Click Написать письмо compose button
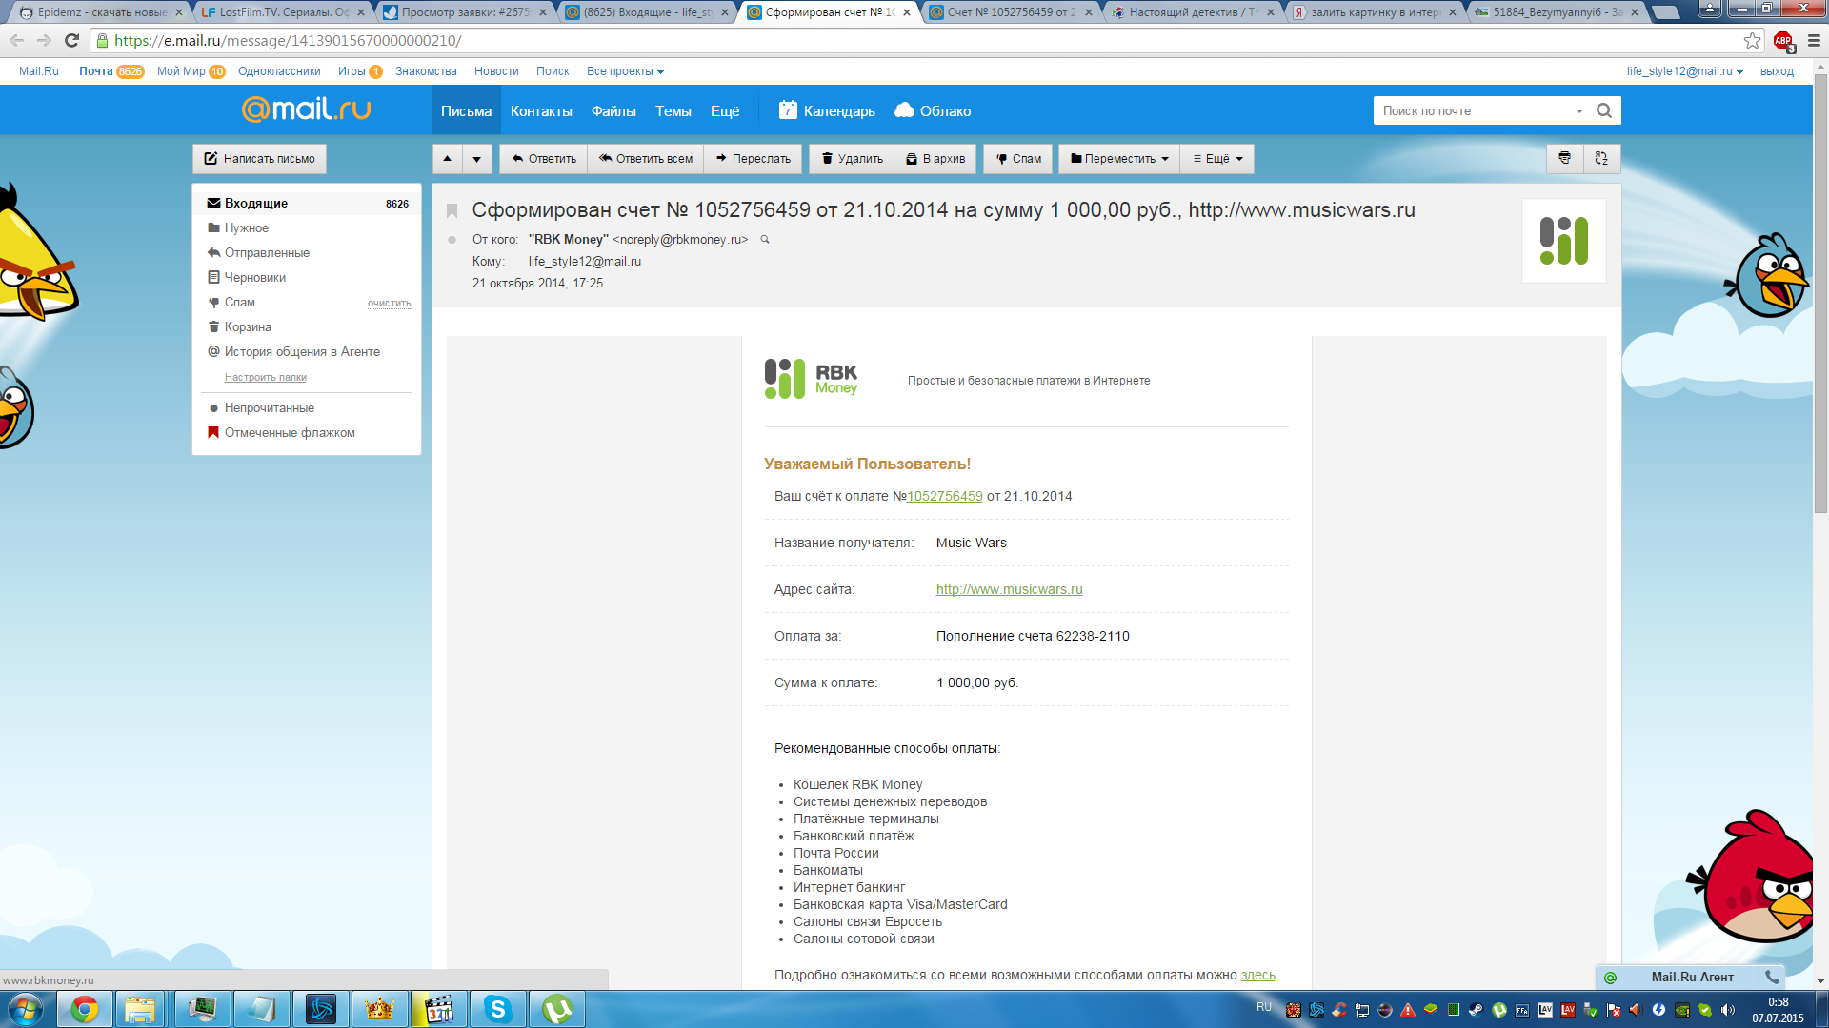The image size is (1829, 1028). point(259,159)
